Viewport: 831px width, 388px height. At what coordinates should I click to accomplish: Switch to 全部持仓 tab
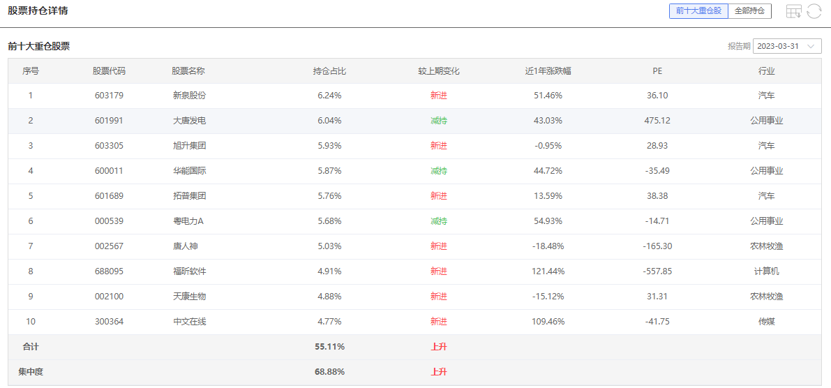[750, 11]
